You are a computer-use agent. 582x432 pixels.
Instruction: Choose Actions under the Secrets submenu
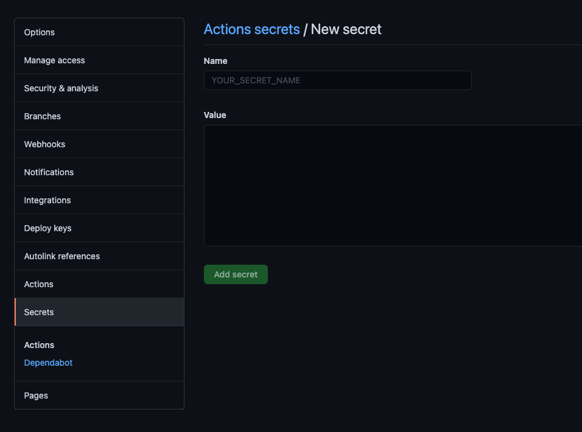(x=39, y=345)
